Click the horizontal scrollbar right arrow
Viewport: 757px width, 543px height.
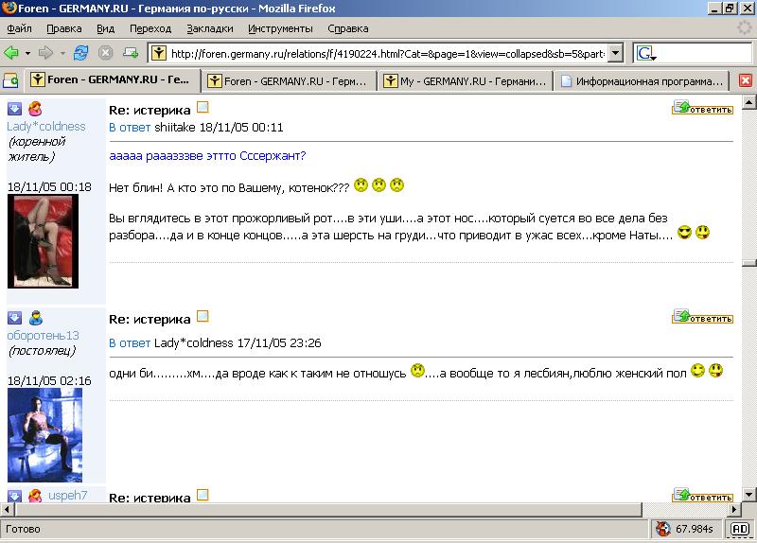tap(734, 509)
